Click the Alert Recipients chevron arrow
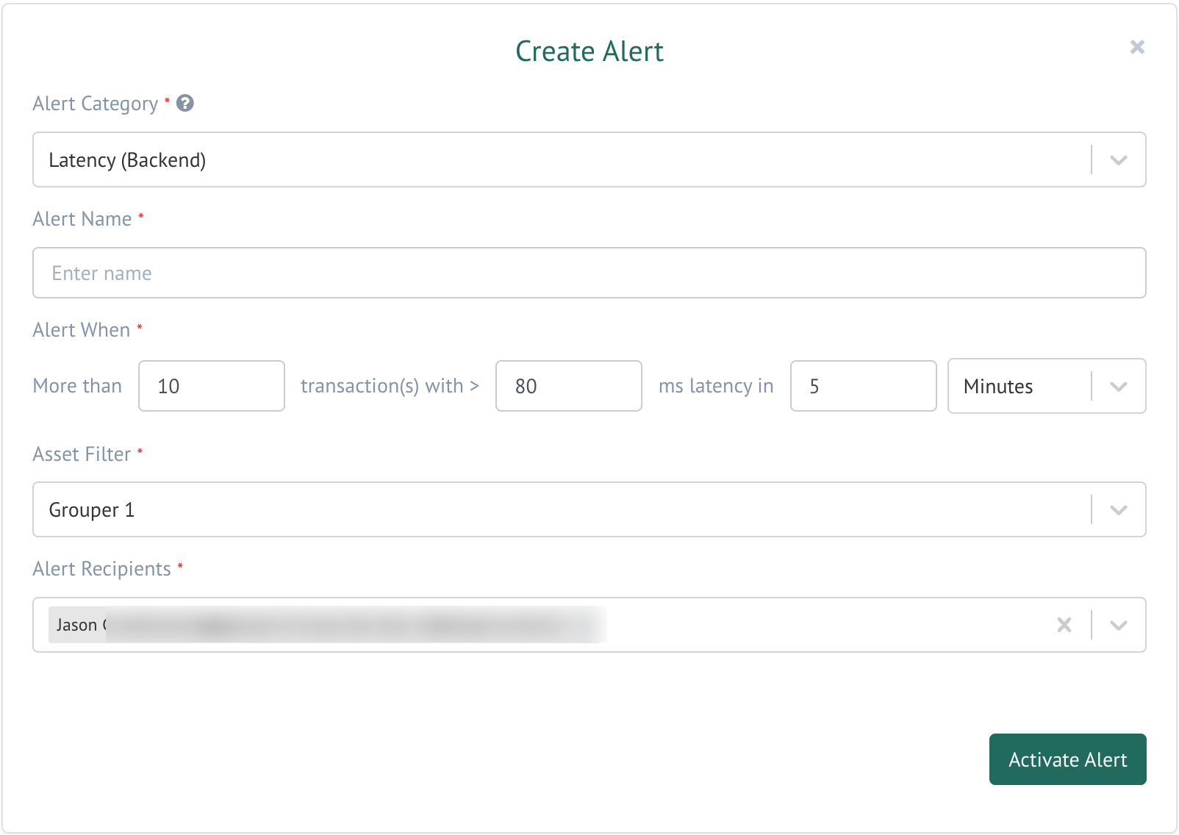 [1118, 626]
